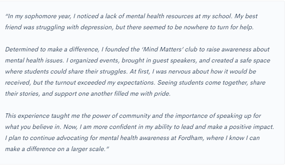Click the word 'depression' in first paragraph
Image resolution: width=285 pixels, height=168 pixels.
coord(97,27)
